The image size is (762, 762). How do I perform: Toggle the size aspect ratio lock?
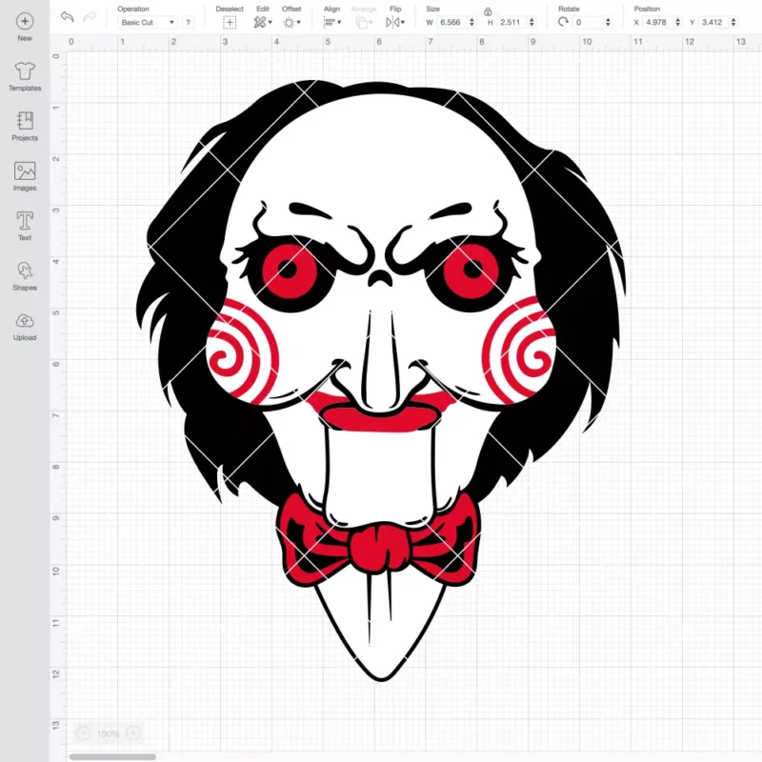488,11
